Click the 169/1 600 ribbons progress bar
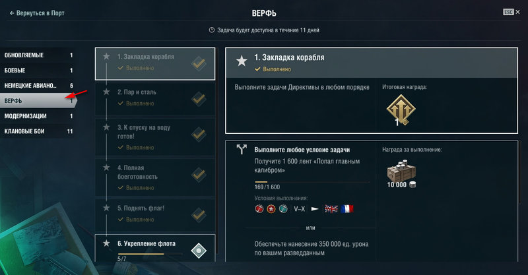 [x=312, y=182]
